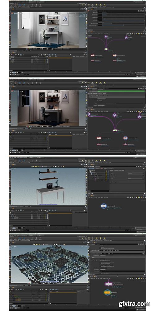The height and width of the screenshot is (311, 155).
Task: Click right purple X node in top screenshot
Action: pos(126,37)
